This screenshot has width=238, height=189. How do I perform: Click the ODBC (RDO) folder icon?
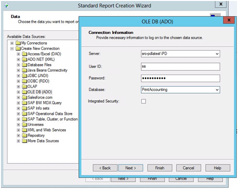25,81
